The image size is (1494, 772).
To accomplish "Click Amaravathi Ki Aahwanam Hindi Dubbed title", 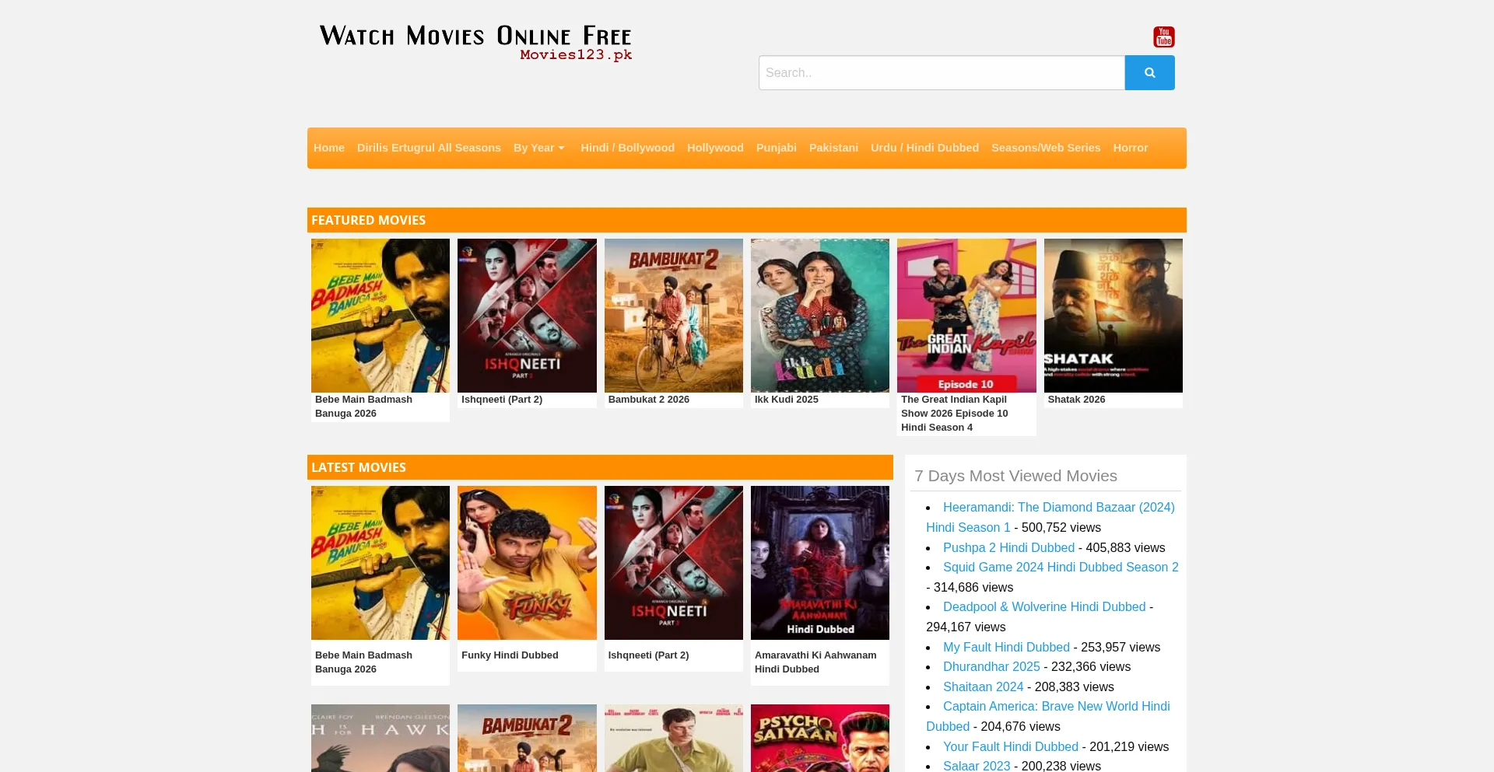I will point(815,662).
